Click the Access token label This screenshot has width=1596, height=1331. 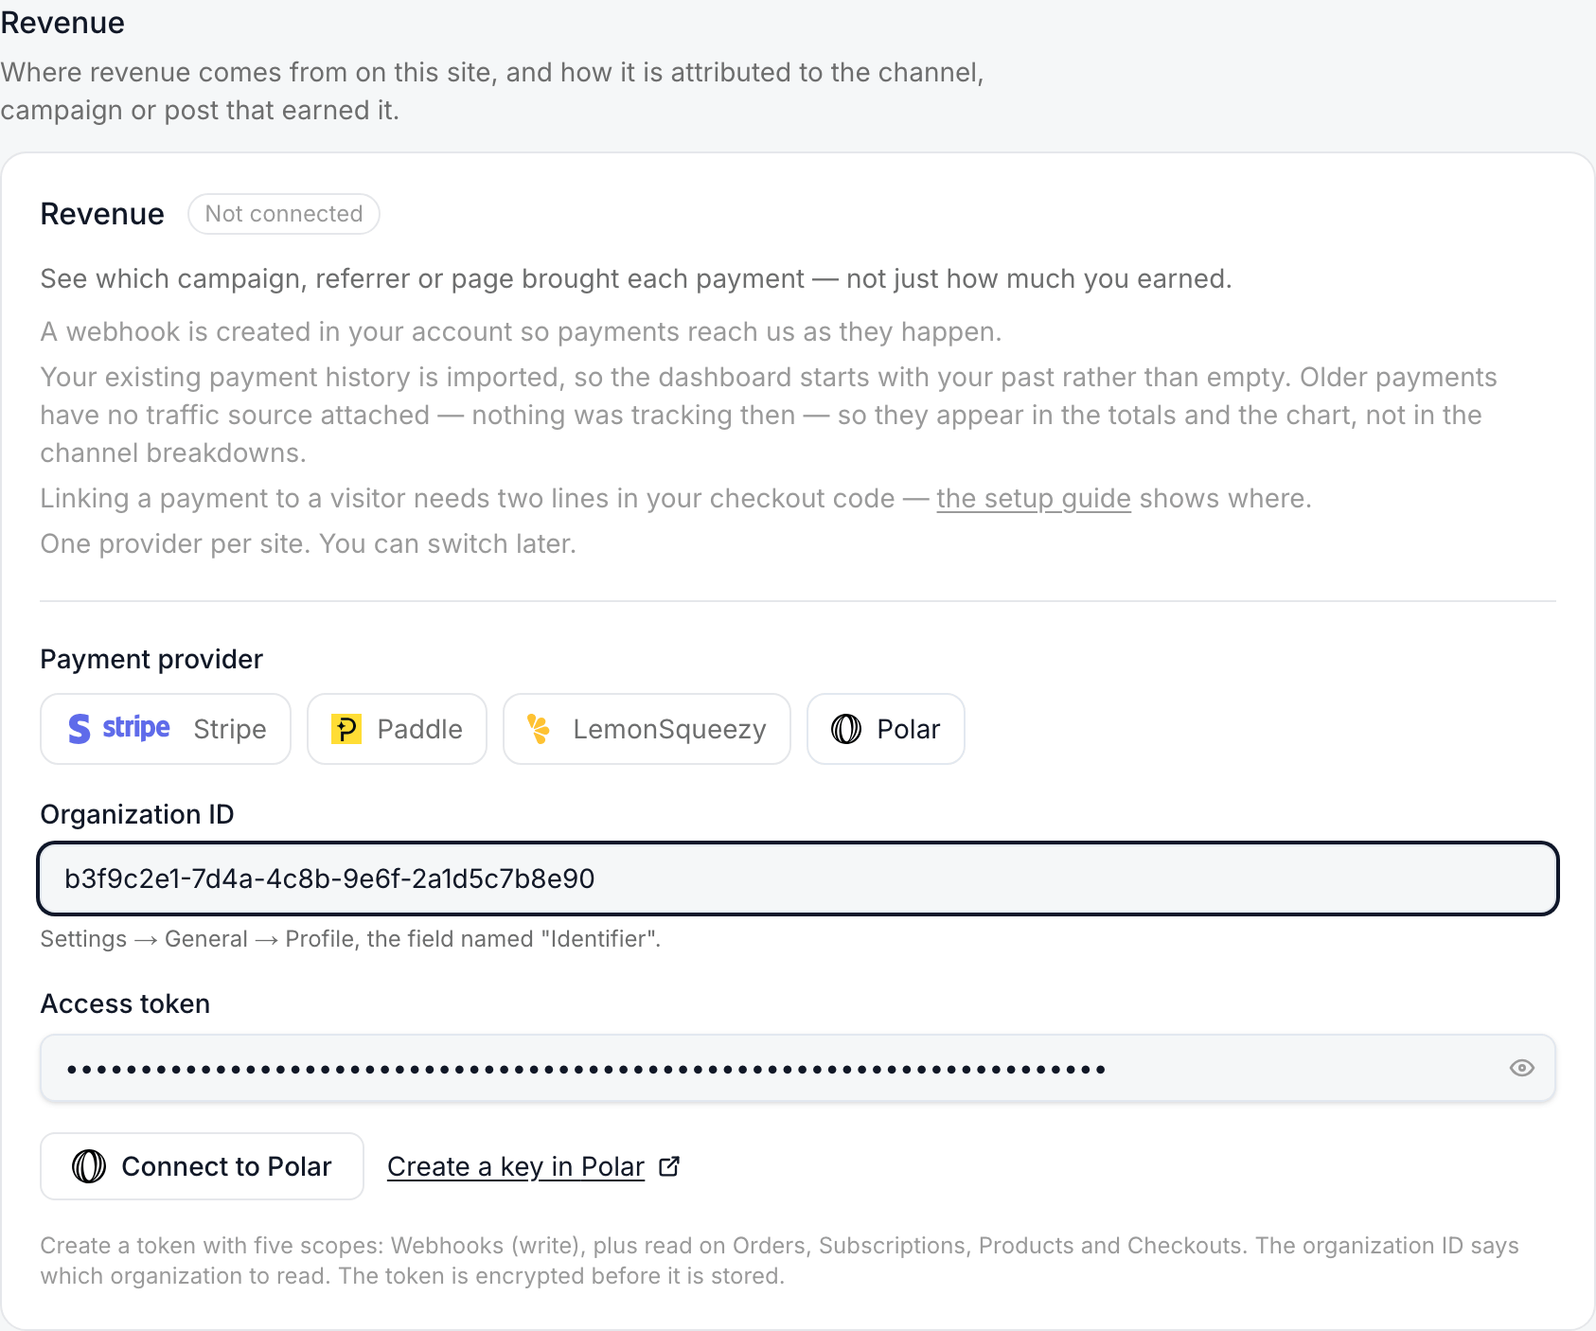point(125,1003)
